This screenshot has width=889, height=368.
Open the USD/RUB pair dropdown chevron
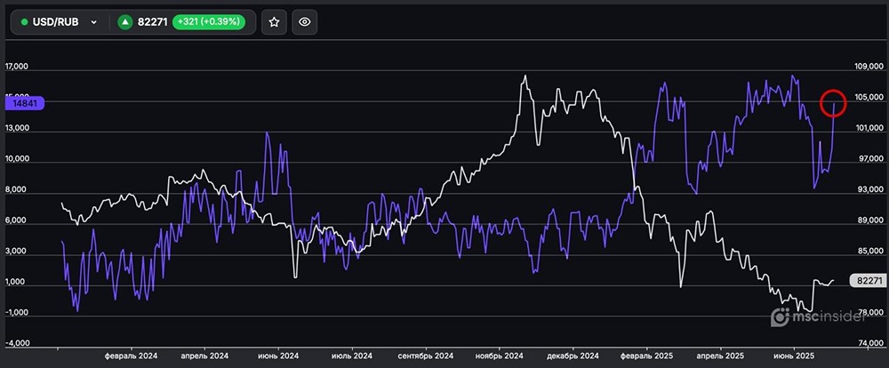94,22
